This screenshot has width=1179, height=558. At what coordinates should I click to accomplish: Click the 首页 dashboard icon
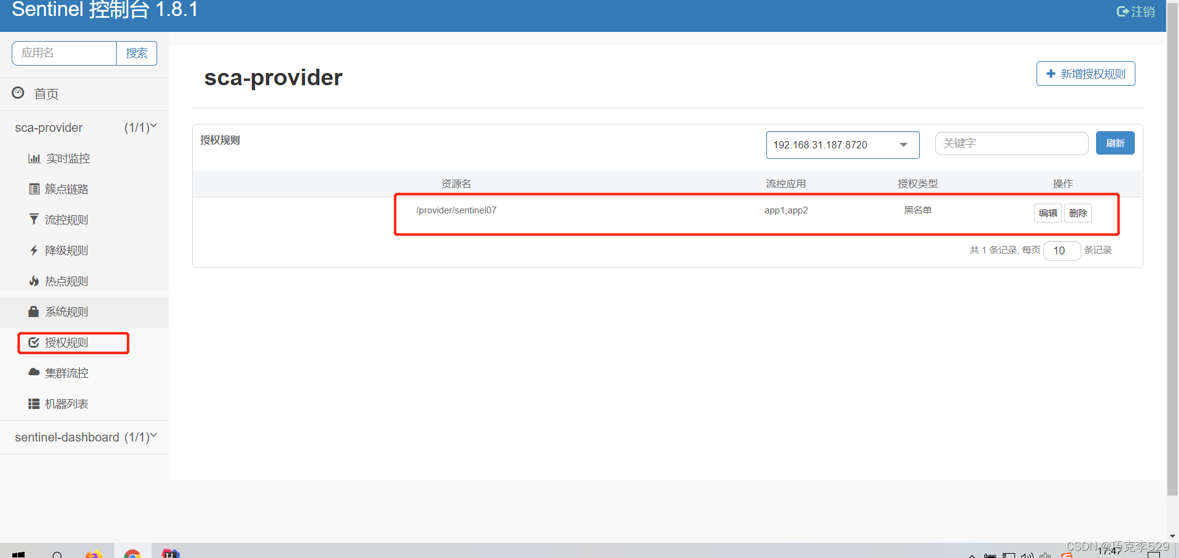click(18, 93)
